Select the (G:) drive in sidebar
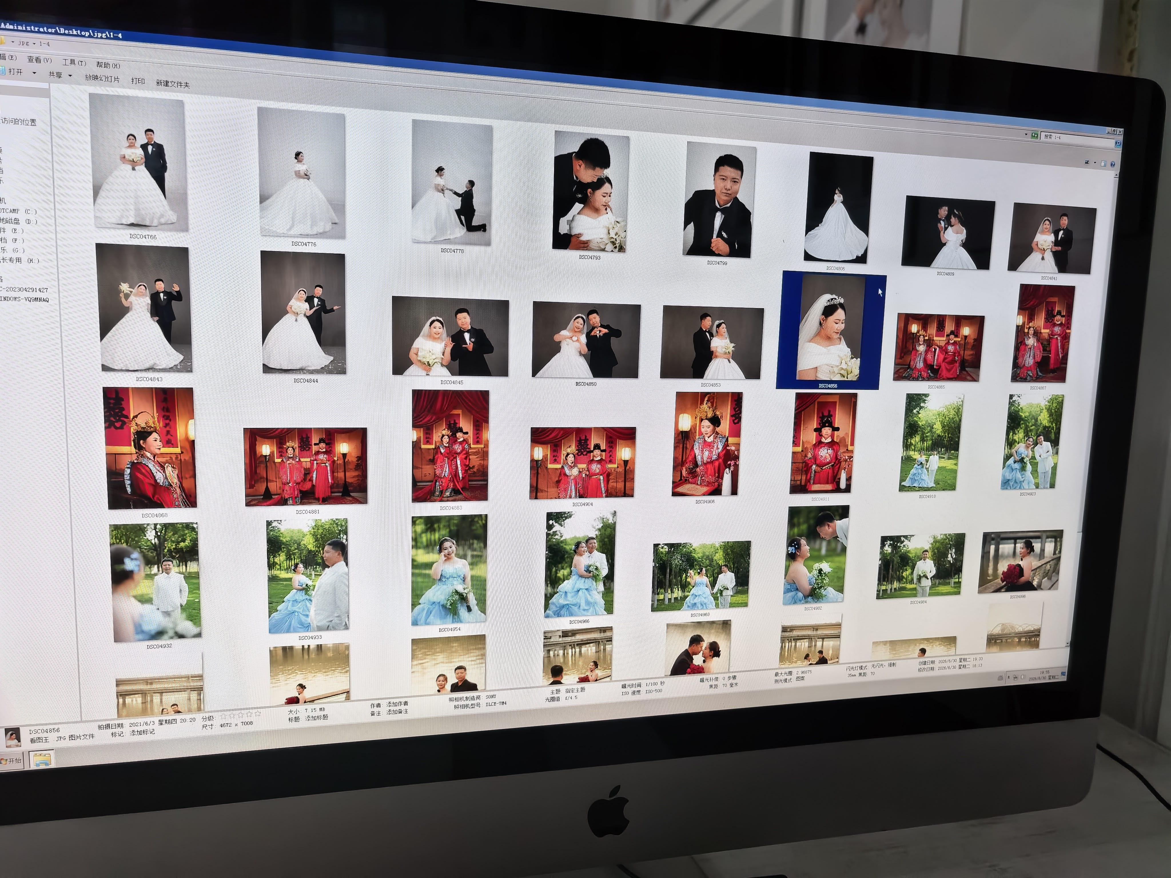 pos(12,250)
